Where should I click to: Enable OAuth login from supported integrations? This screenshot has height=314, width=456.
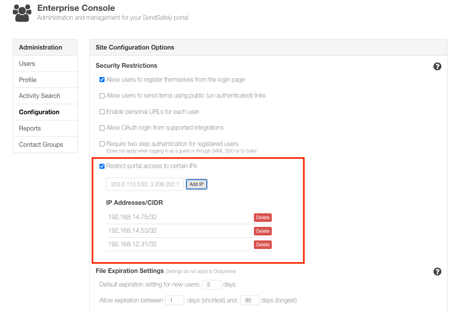pyautogui.click(x=102, y=127)
